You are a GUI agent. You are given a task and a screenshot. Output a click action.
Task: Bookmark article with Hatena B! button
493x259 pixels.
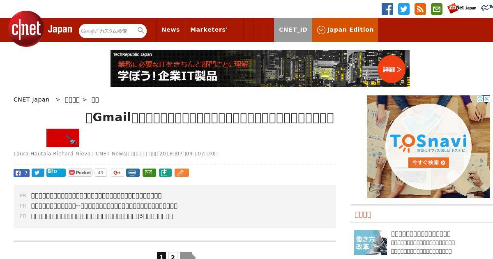(56, 172)
